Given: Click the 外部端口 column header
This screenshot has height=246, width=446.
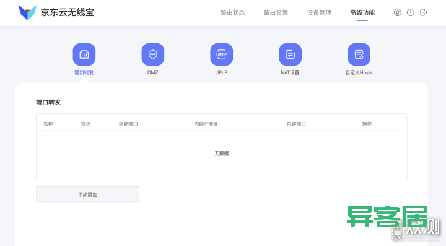Looking at the screenshot, I should click(128, 124).
